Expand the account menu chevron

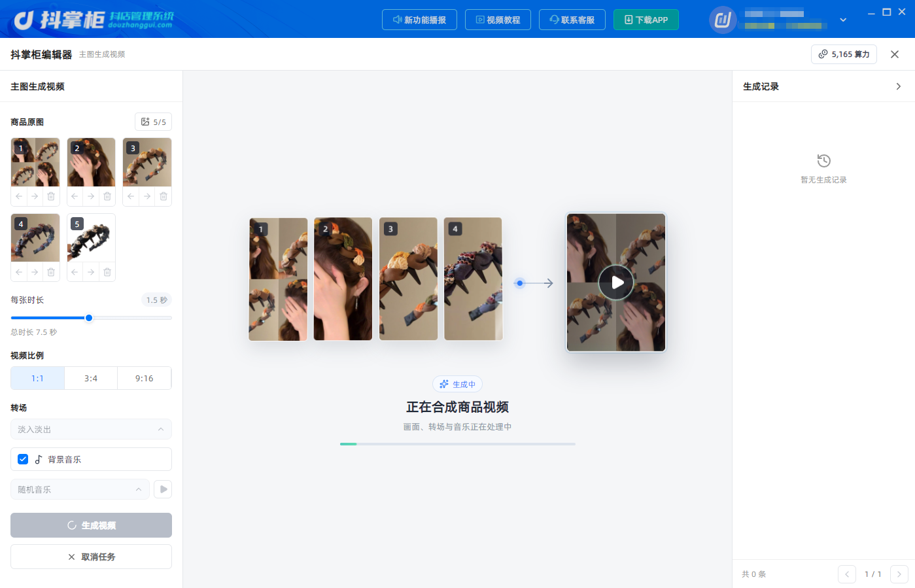click(843, 20)
